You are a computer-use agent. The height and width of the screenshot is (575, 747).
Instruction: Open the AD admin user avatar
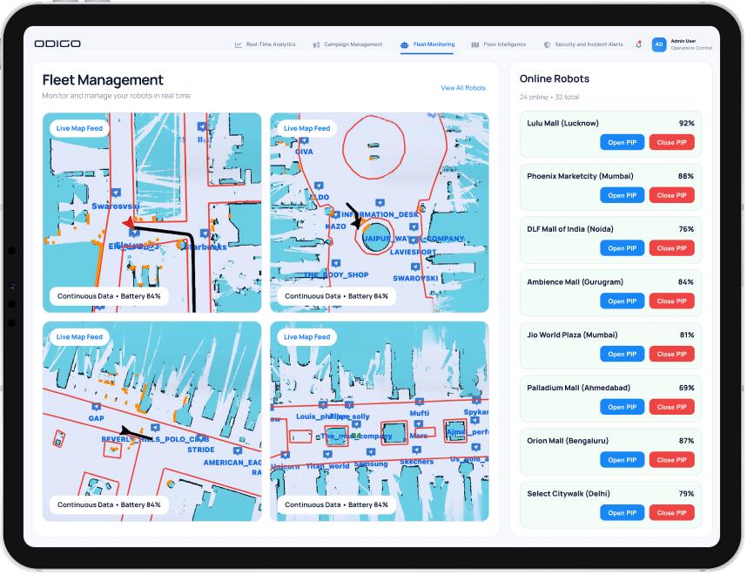[x=661, y=44]
